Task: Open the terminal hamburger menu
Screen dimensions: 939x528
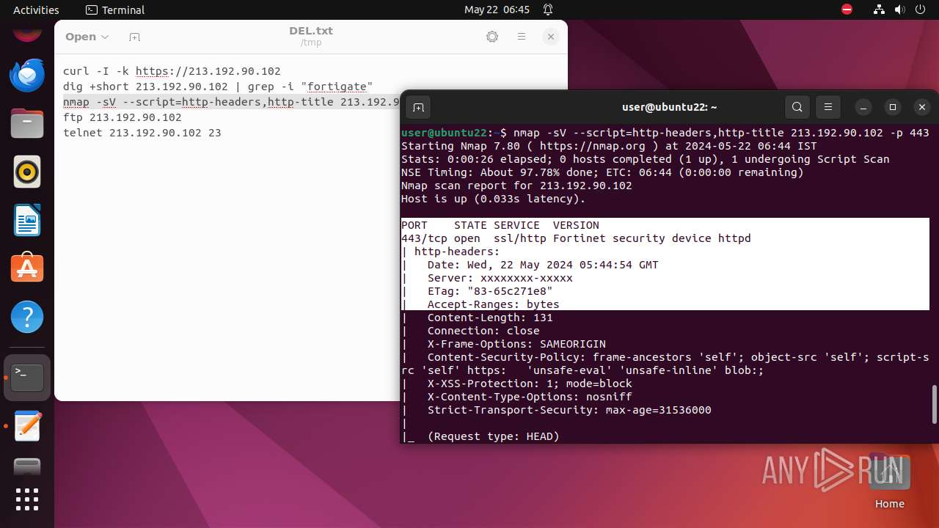Action: click(828, 108)
